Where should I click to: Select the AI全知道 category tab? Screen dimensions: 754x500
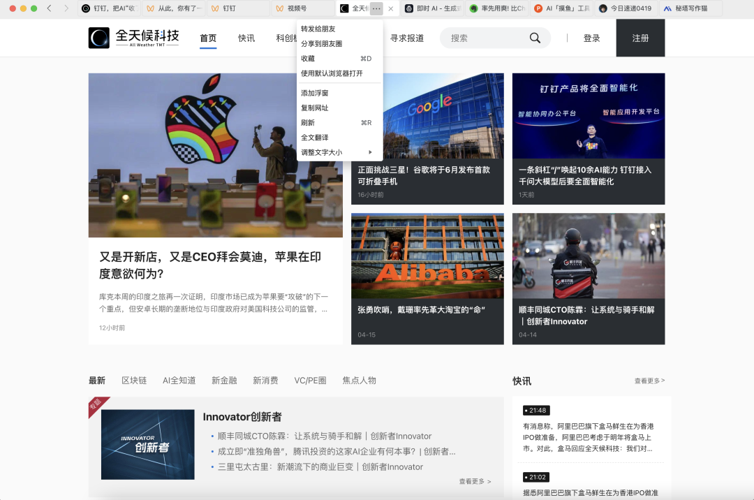[179, 381]
